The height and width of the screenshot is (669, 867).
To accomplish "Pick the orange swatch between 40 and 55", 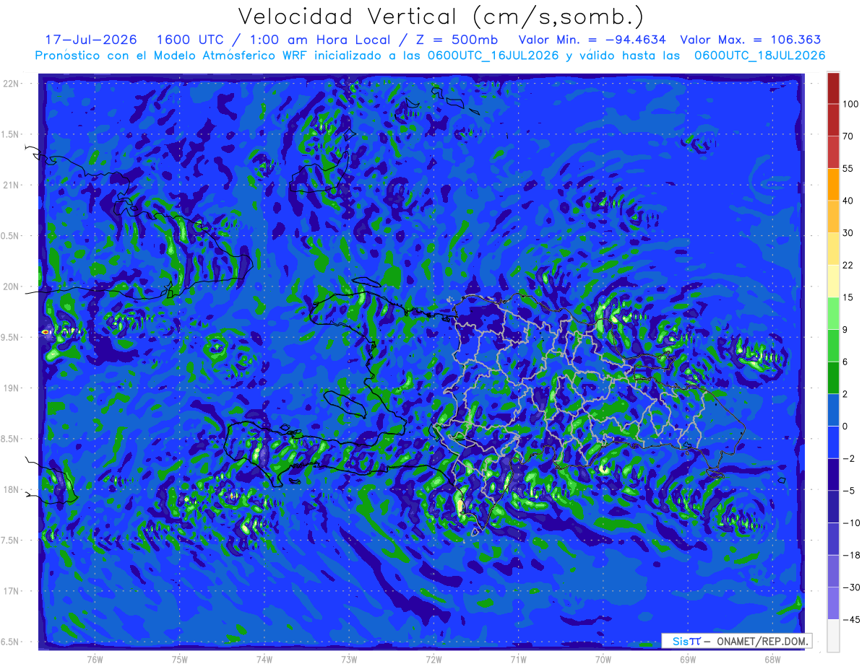I will 833,184.
